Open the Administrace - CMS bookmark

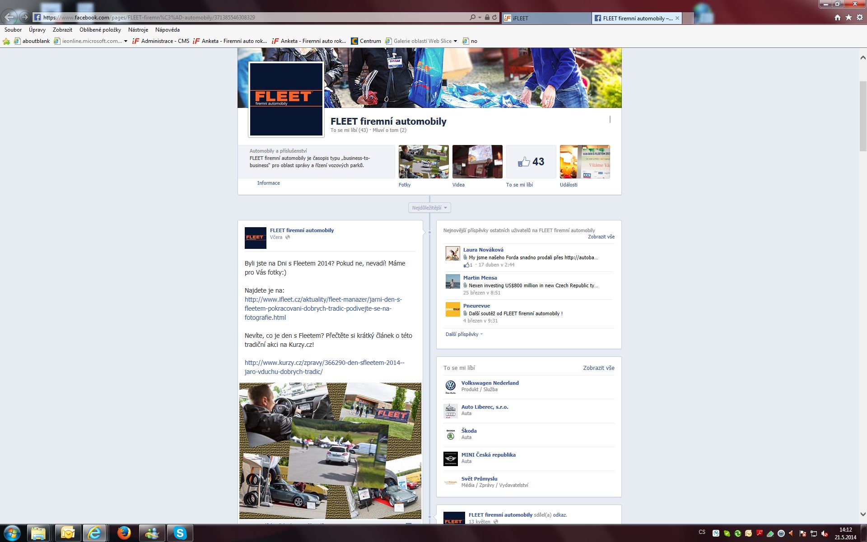click(161, 41)
